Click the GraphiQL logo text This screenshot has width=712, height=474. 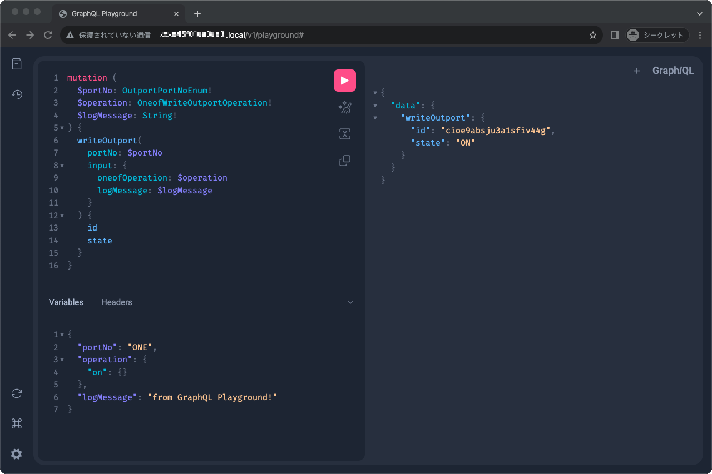(x=673, y=71)
